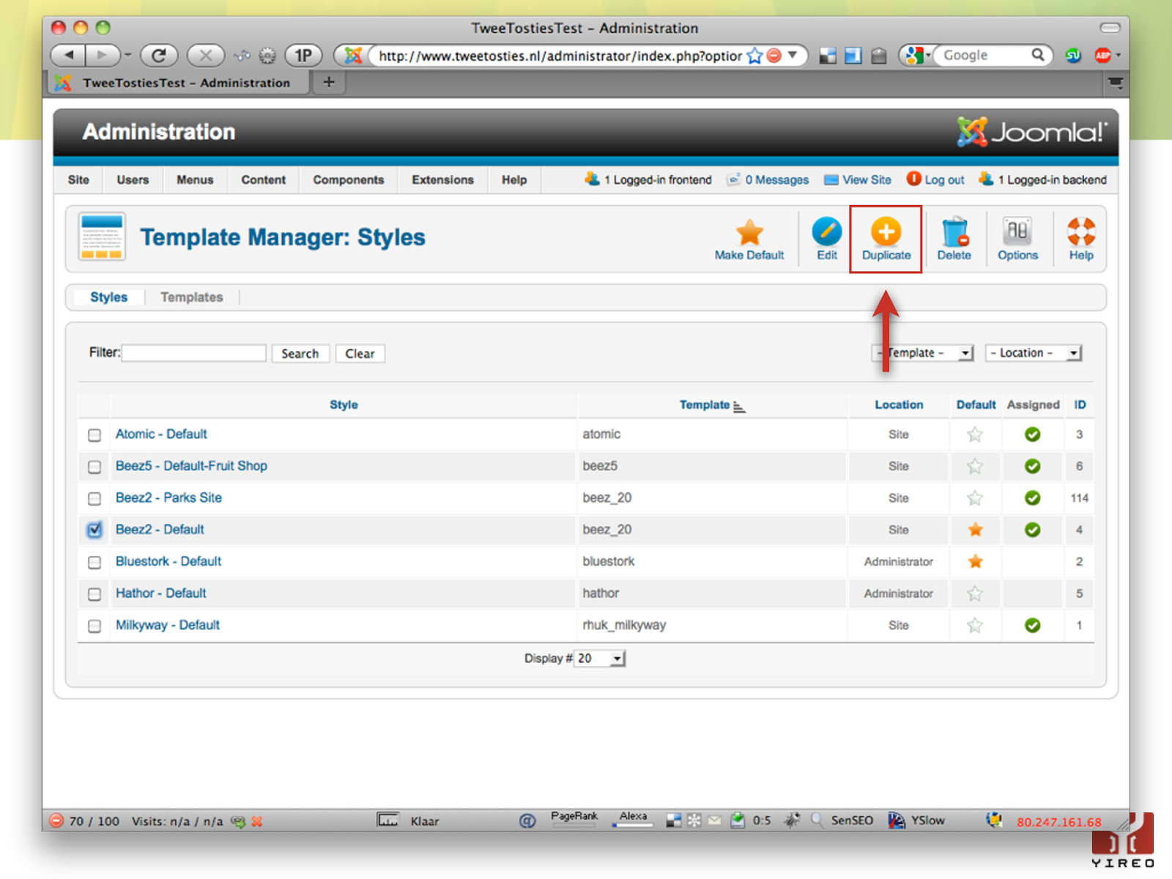Reload the page with refresh button
1172x879 pixels.
pos(159,55)
